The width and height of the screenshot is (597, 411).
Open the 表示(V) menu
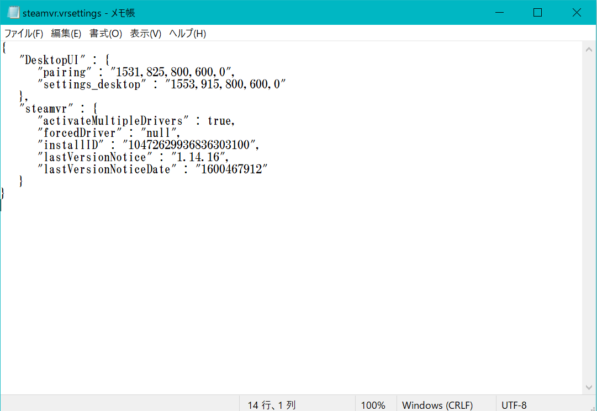pyautogui.click(x=145, y=34)
